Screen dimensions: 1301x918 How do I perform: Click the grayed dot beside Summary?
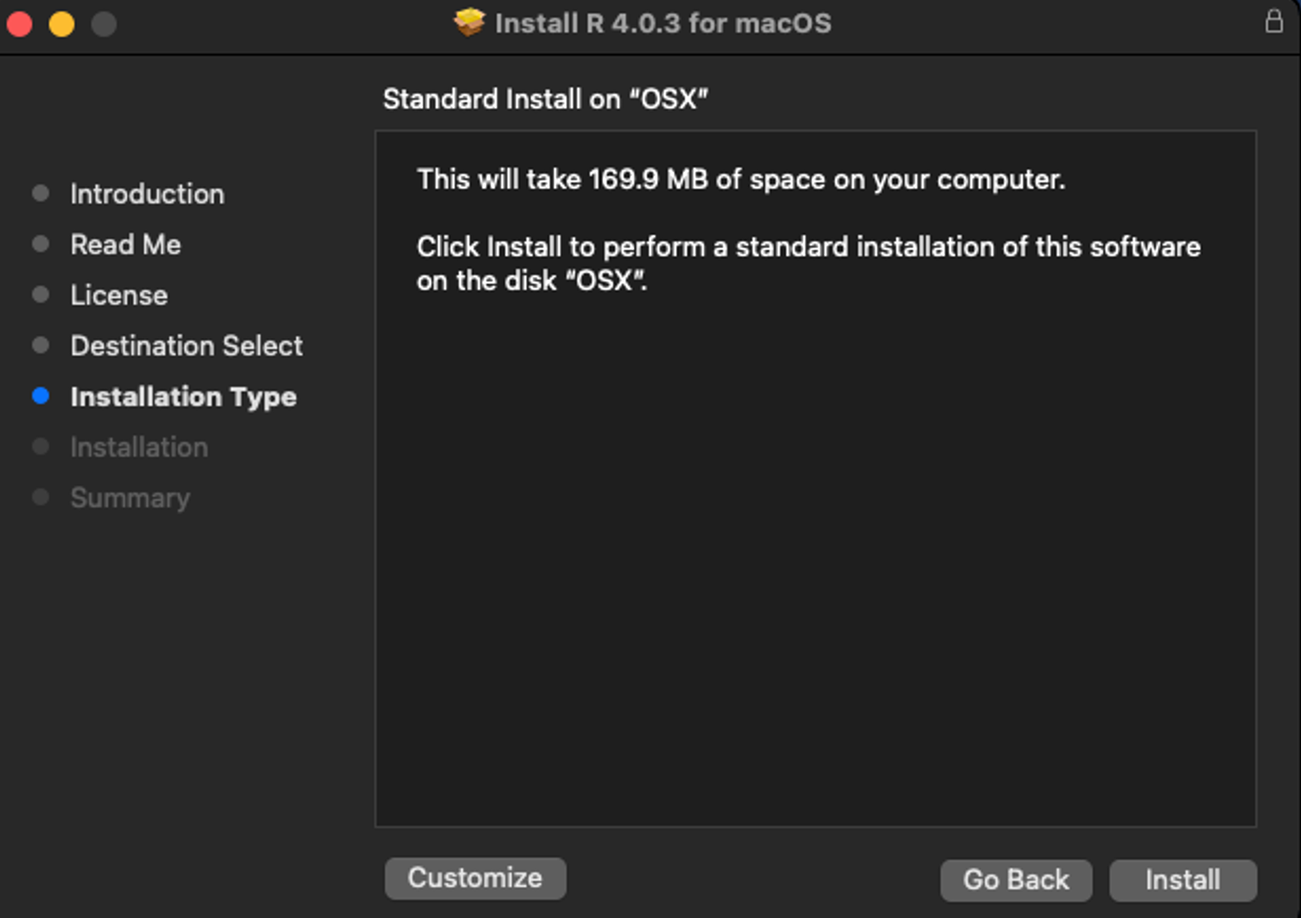click(x=41, y=496)
